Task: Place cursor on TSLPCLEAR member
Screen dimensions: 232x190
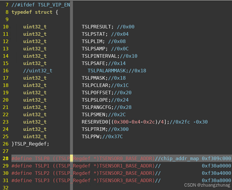Action: point(95,85)
